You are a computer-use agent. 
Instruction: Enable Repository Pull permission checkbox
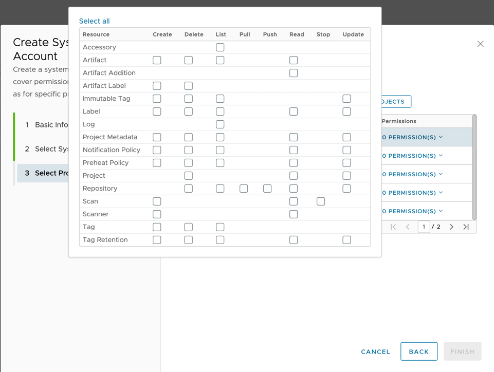[244, 189]
